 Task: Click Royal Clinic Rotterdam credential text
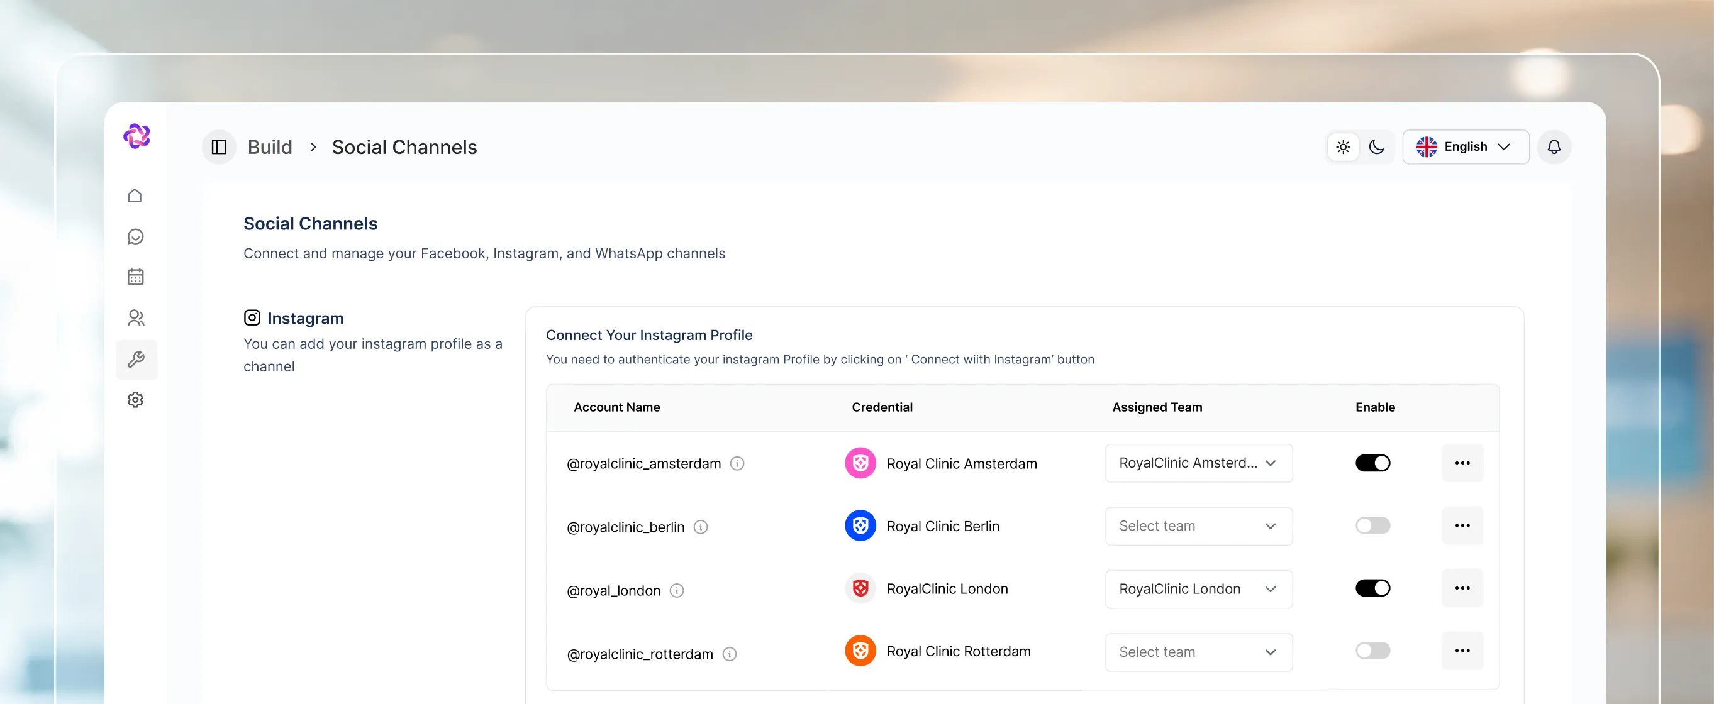click(958, 651)
